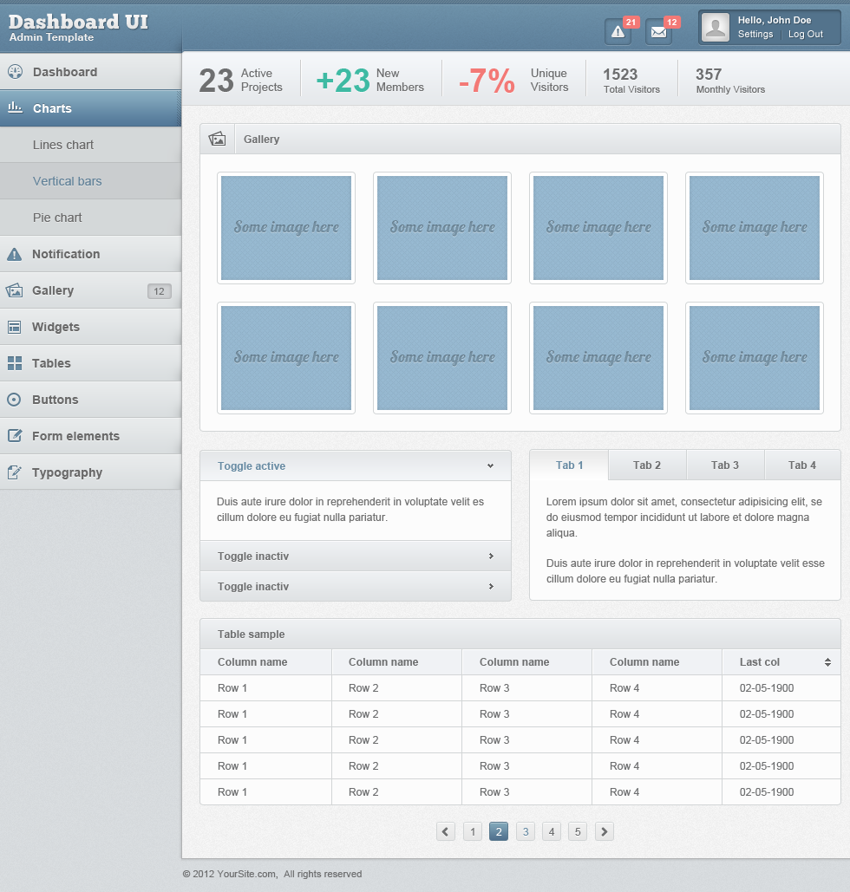The width and height of the screenshot is (850, 892).
Task: Collapse the Toggle active accordion section
Action: (x=490, y=466)
